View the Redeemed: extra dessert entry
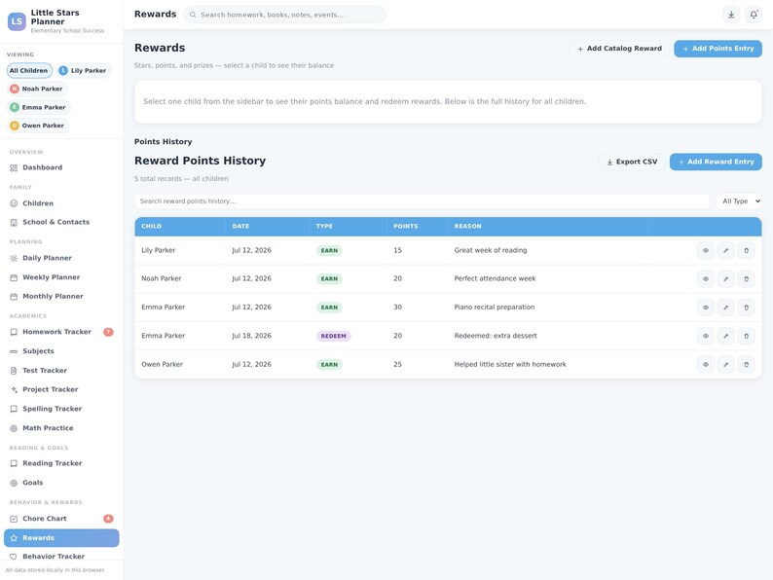The height and width of the screenshot is (580, 773). click(706, 336)
